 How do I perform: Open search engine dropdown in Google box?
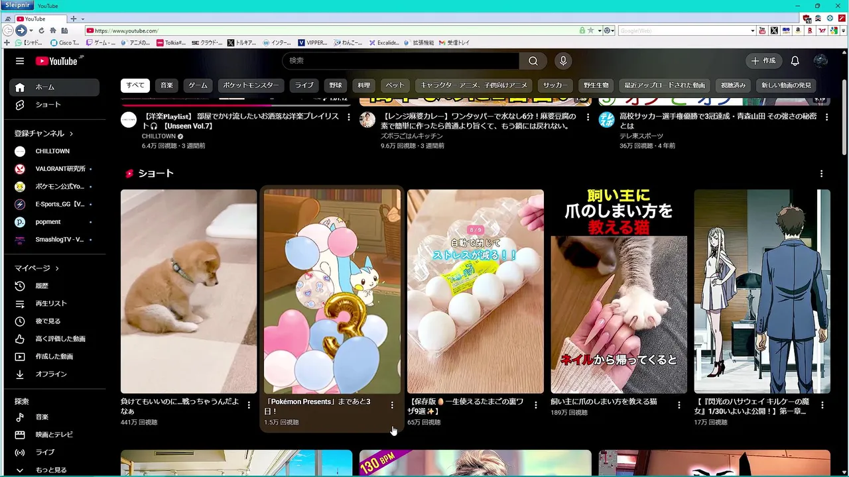click(753, 30)
